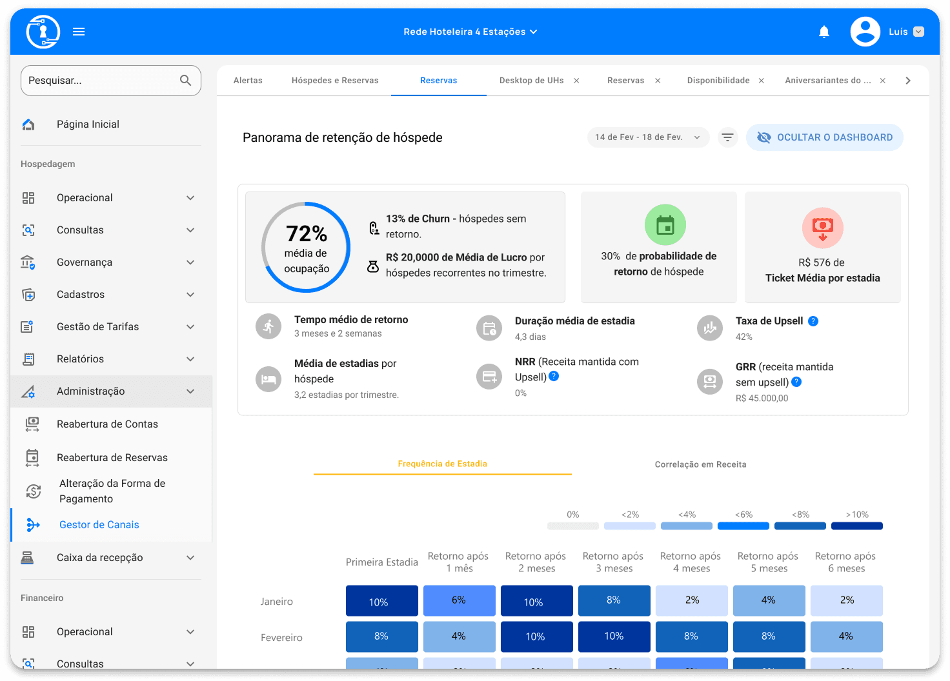
Task: Open Reabertura de Reservas link
Action: click(112, 458)
